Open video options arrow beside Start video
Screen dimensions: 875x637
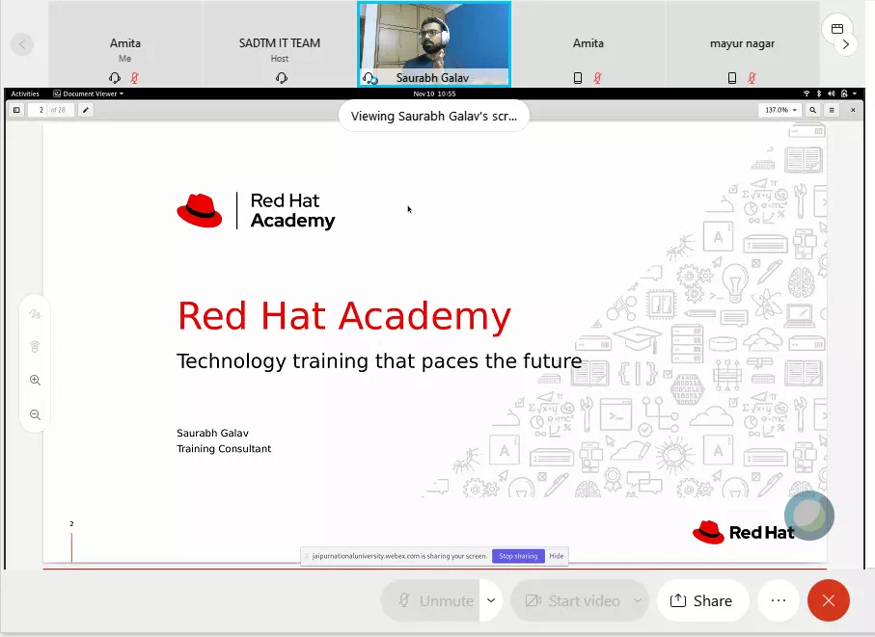point(638,600)
